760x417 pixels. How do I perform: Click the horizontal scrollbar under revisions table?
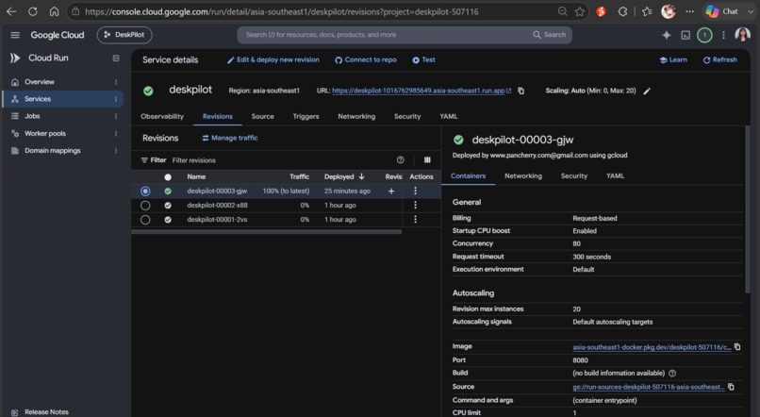(x=266, y=232)
